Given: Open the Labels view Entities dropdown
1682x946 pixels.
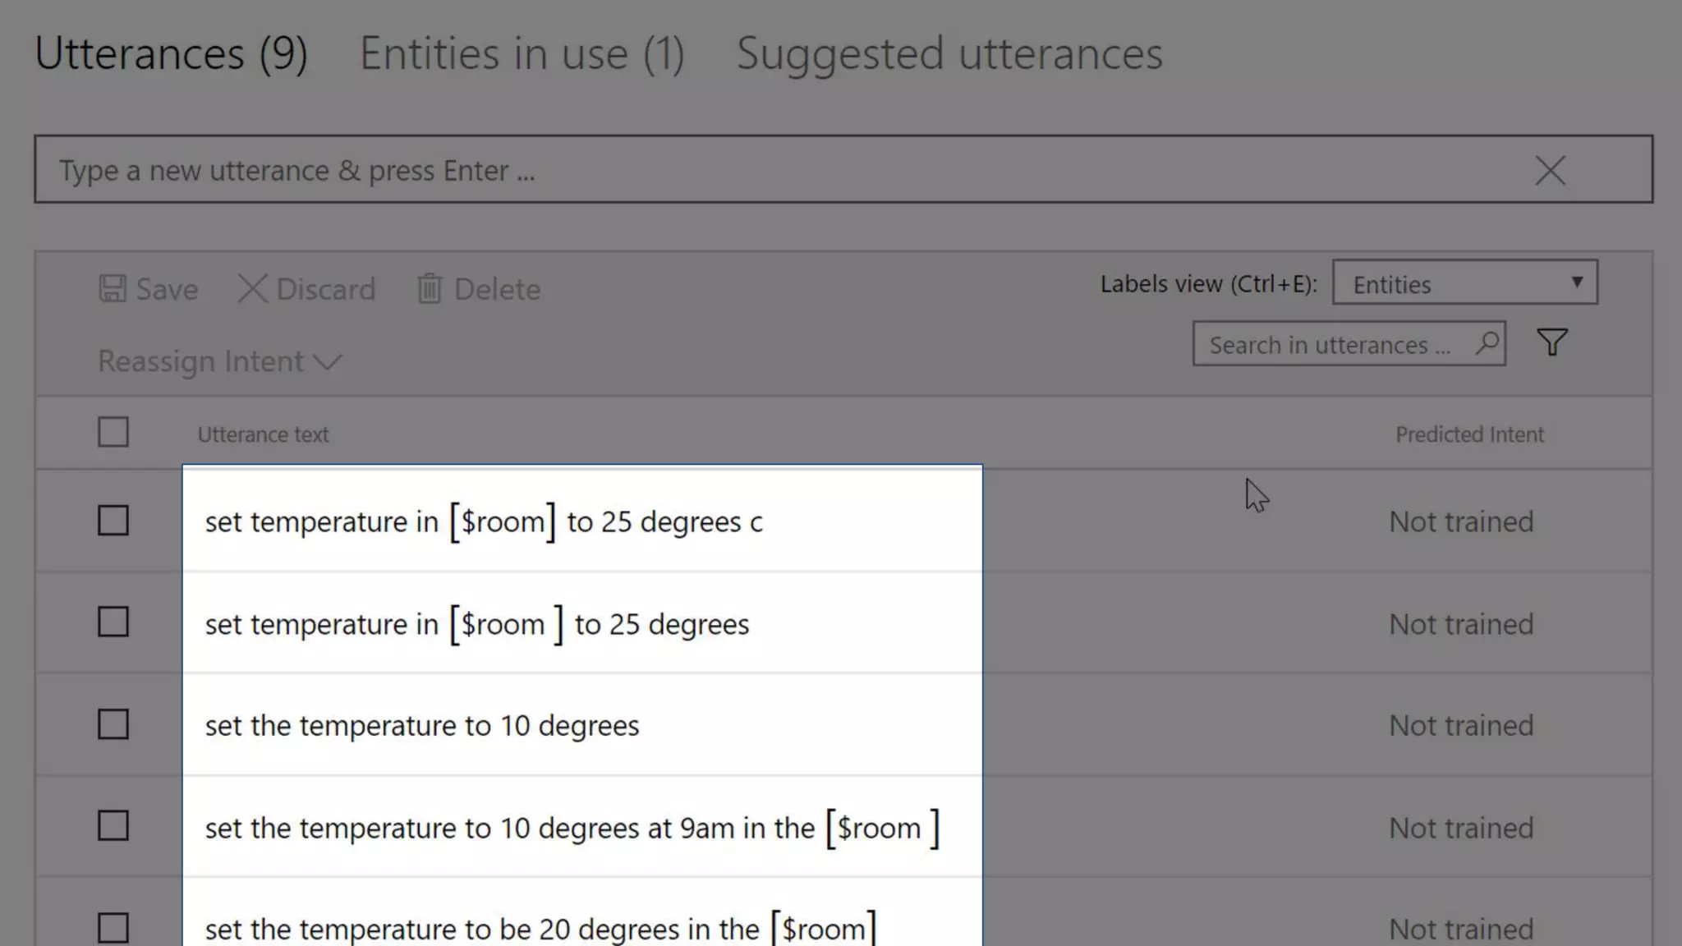Looking at the screenshot, I should coord(1464,283).
